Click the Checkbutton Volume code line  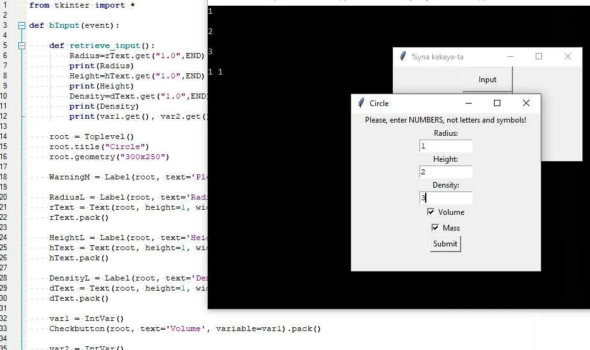pyautogui.click(x=184, y=329)
